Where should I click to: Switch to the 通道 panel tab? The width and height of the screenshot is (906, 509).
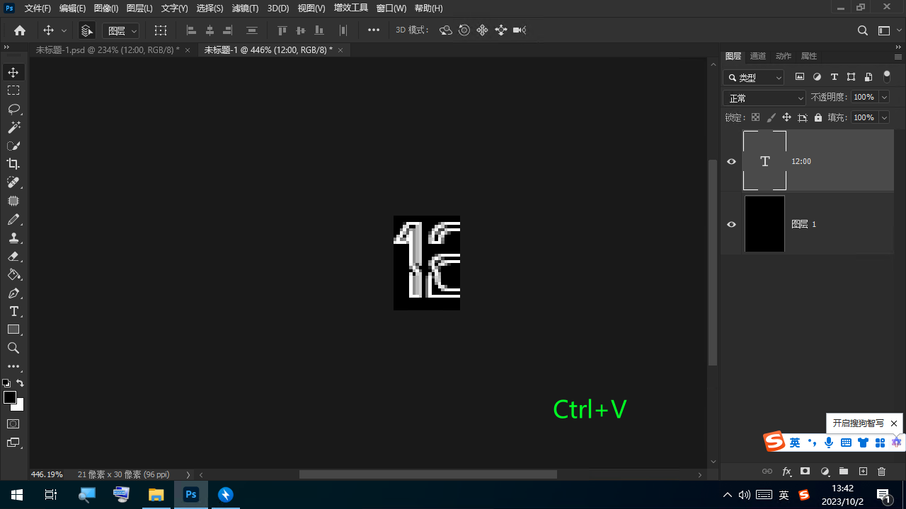click(x=757, y=56)
